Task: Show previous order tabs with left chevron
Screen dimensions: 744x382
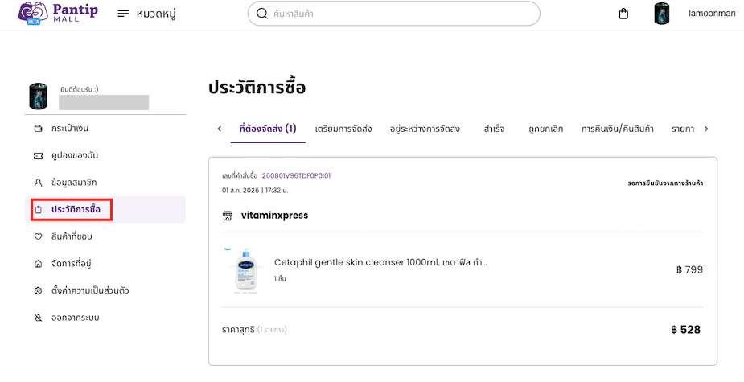Action: 220,129
